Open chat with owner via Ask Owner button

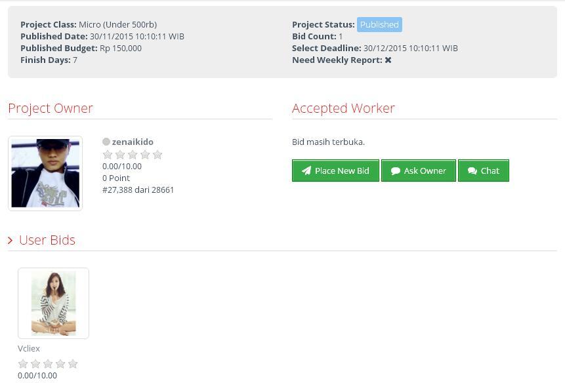click(418, 171)
